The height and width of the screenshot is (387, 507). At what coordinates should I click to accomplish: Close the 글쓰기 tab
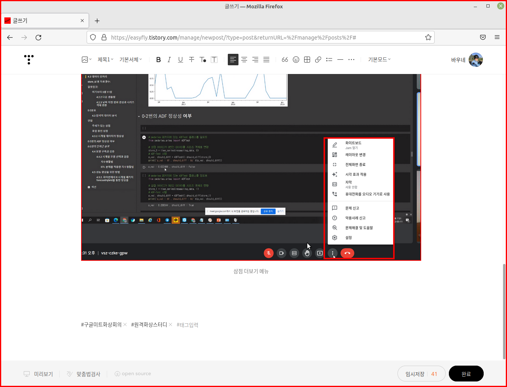pos(82,21)
